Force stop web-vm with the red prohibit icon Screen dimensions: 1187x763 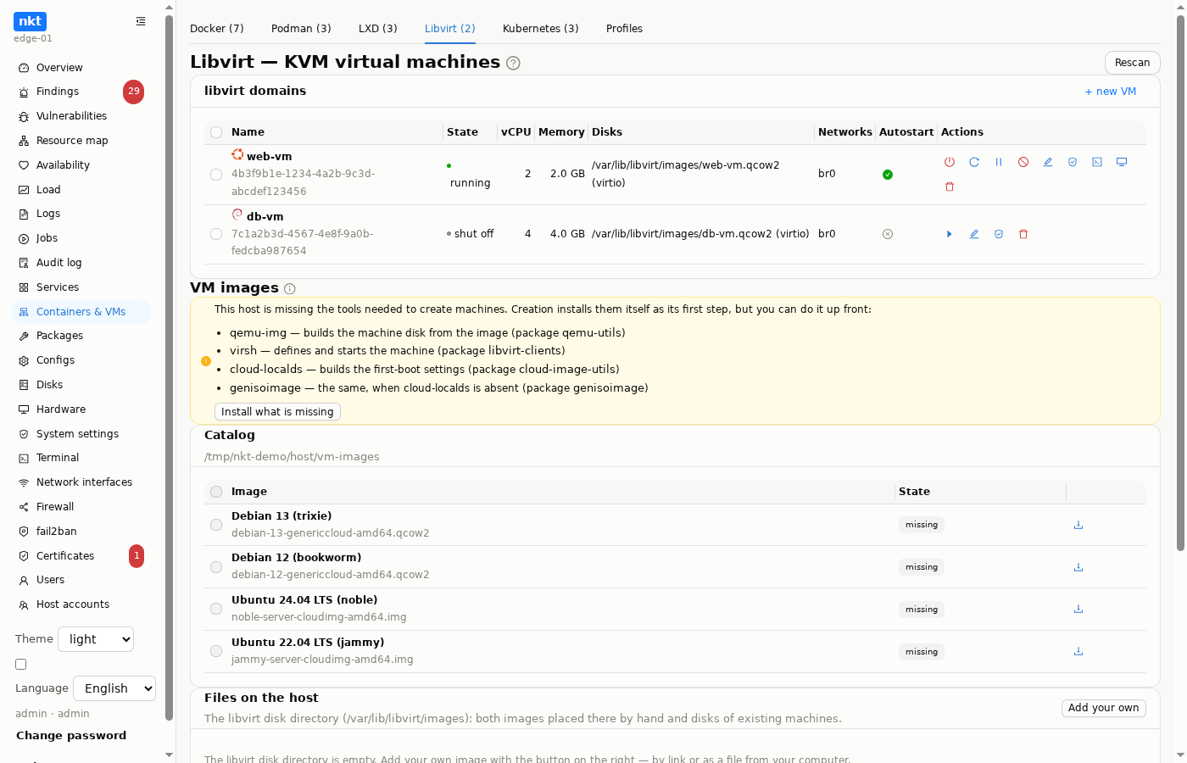[x=1023, y=162]
